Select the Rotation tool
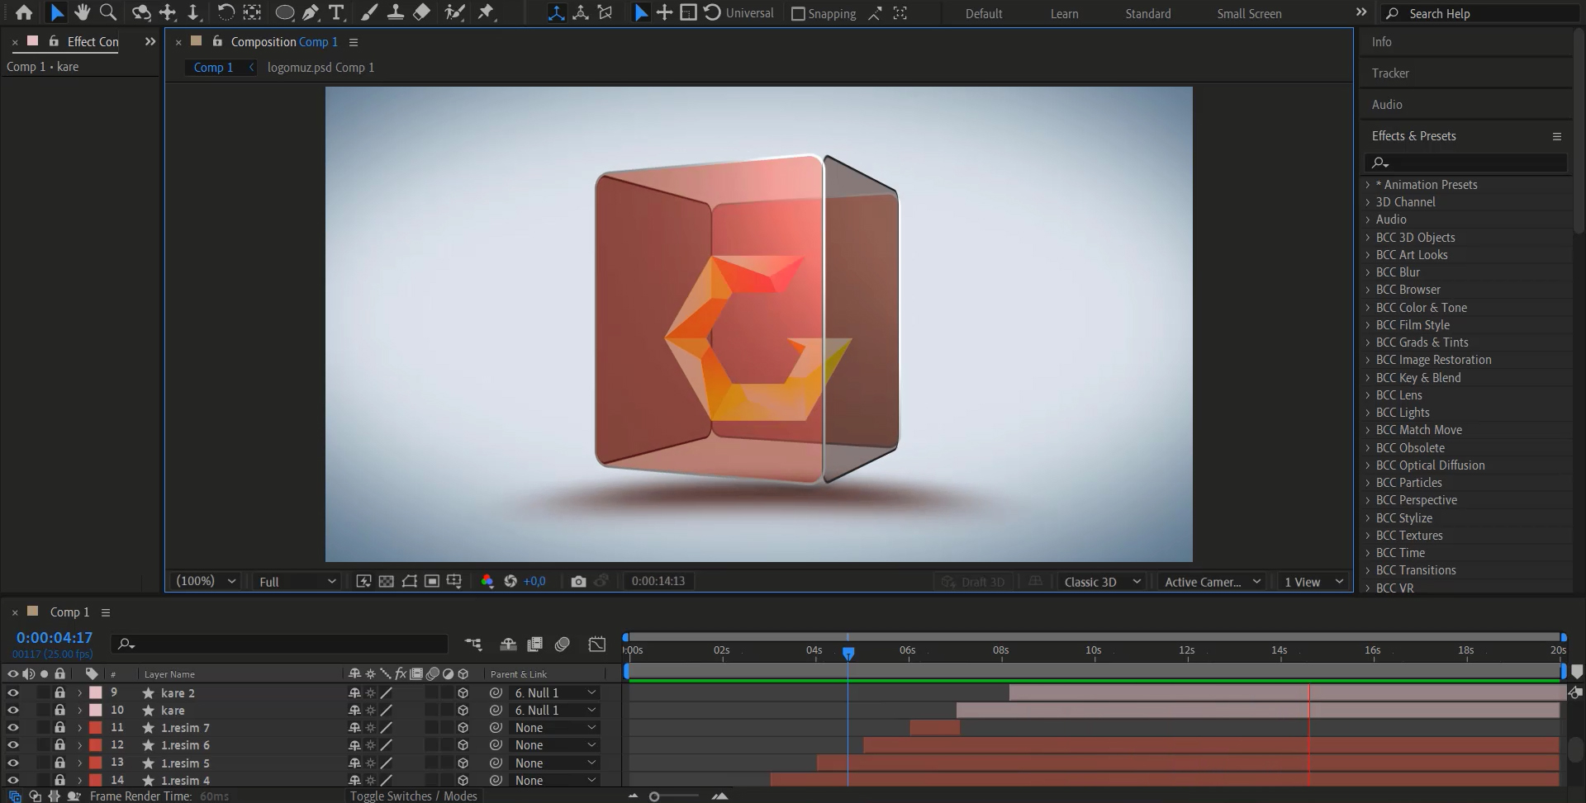This screenshot has width=1586, height=803. (226, 12)
